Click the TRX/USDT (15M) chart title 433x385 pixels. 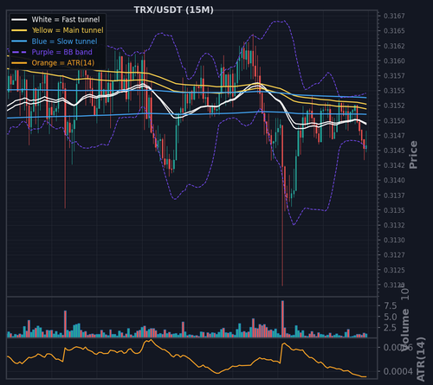tap(174, 10)
